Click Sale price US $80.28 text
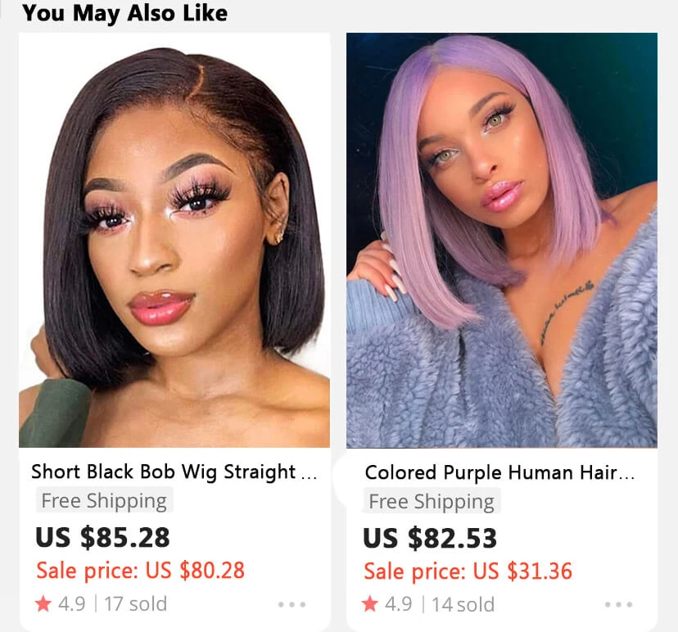678x632 pixels. click(x=141, y=570)
